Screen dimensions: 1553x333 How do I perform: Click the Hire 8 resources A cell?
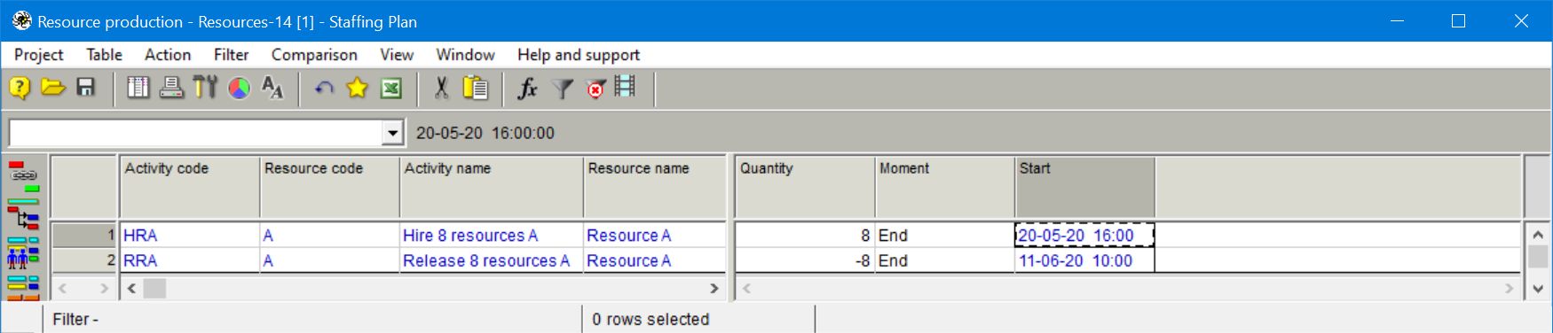[492, 236]
